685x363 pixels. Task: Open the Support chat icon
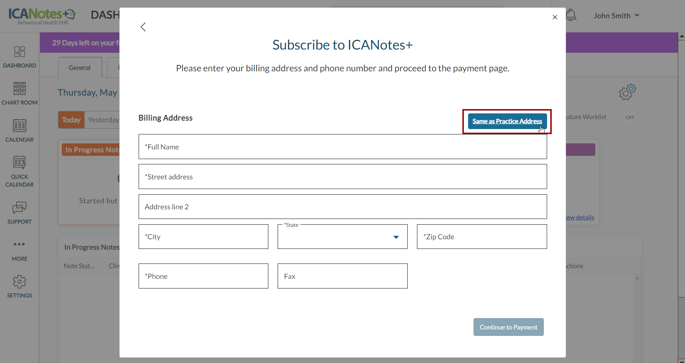click(x=20, y=208)
